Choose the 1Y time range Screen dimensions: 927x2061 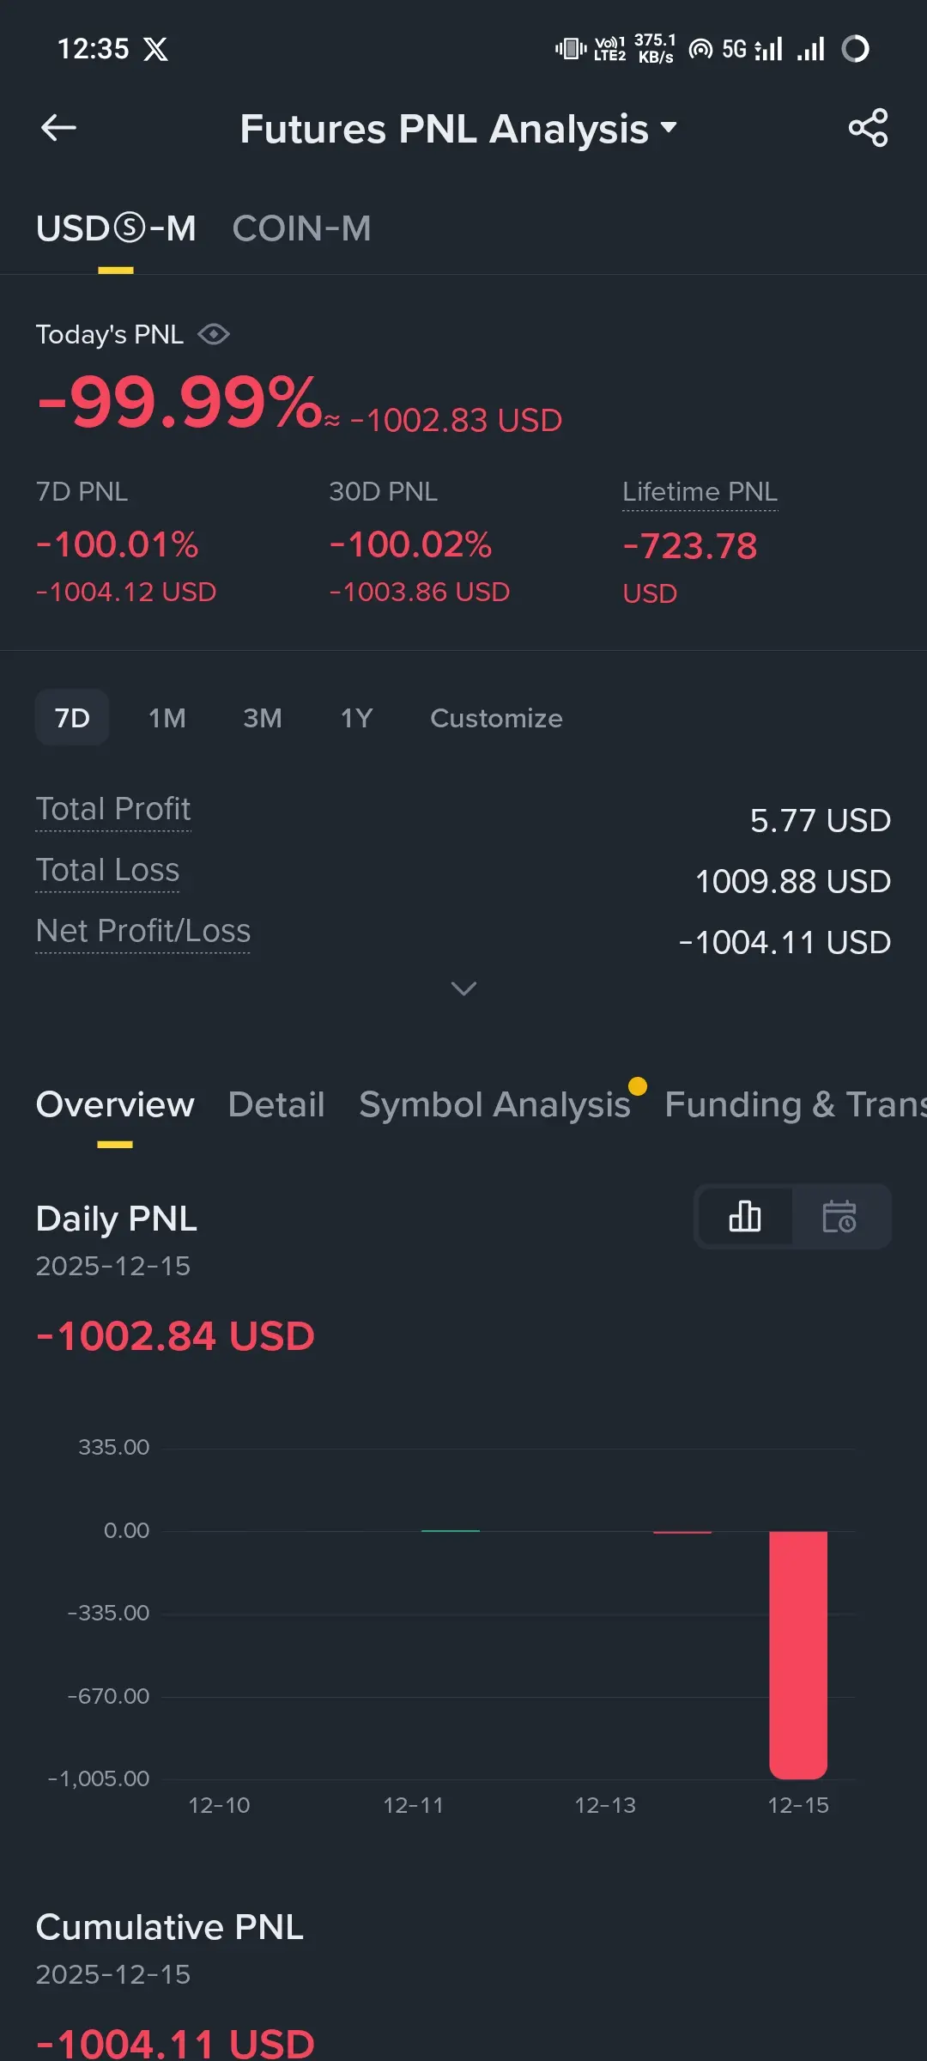[x=356, y=718]
